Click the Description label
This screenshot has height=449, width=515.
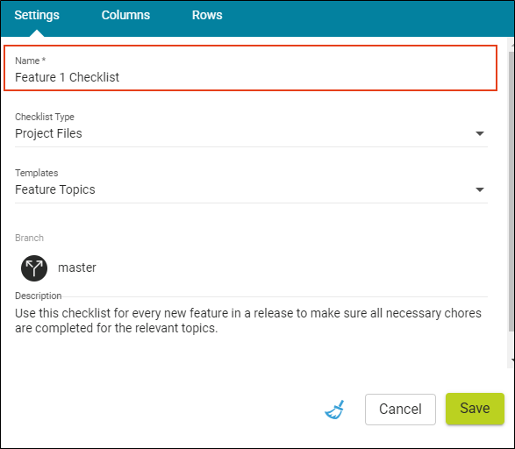click(38, 296)
